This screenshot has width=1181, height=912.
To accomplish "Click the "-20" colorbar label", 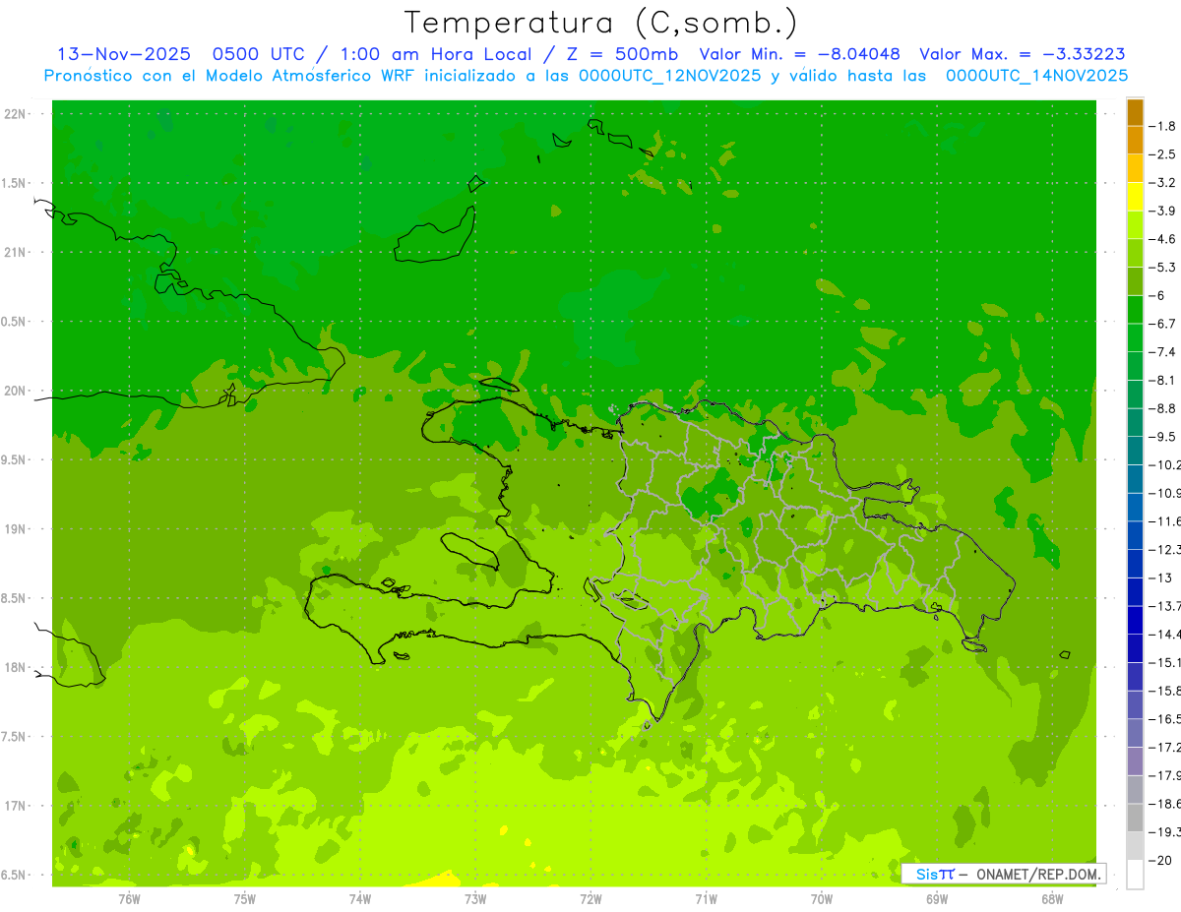I will [x=1159, y=860].
